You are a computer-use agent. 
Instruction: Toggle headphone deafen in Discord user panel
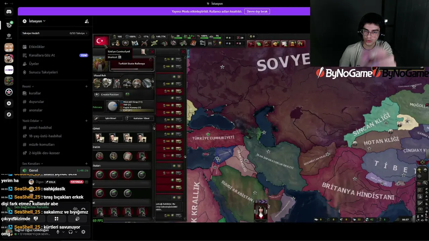(70, 232)
